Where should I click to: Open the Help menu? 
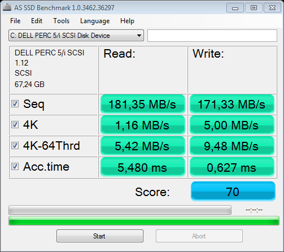[x=127, y=21]
